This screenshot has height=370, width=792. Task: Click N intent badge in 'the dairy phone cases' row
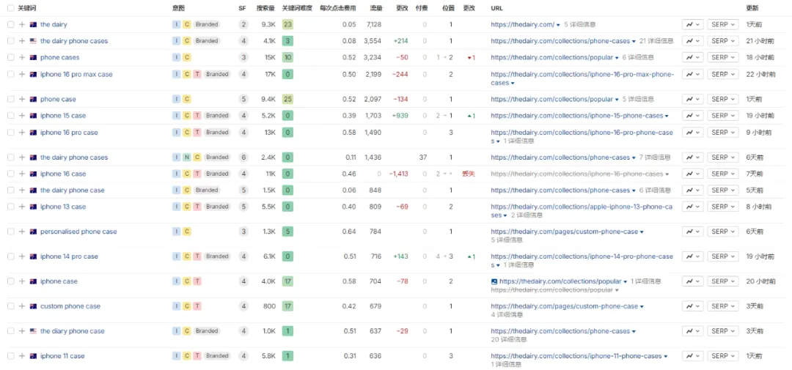187,158
